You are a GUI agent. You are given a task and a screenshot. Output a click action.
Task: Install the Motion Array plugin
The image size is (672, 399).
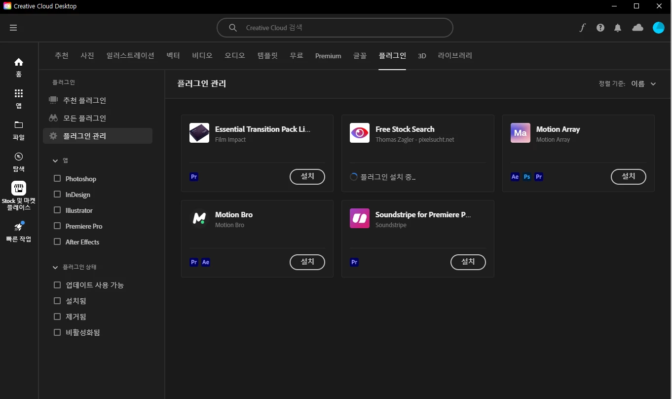pyautogui.click(x=629, y=176)
